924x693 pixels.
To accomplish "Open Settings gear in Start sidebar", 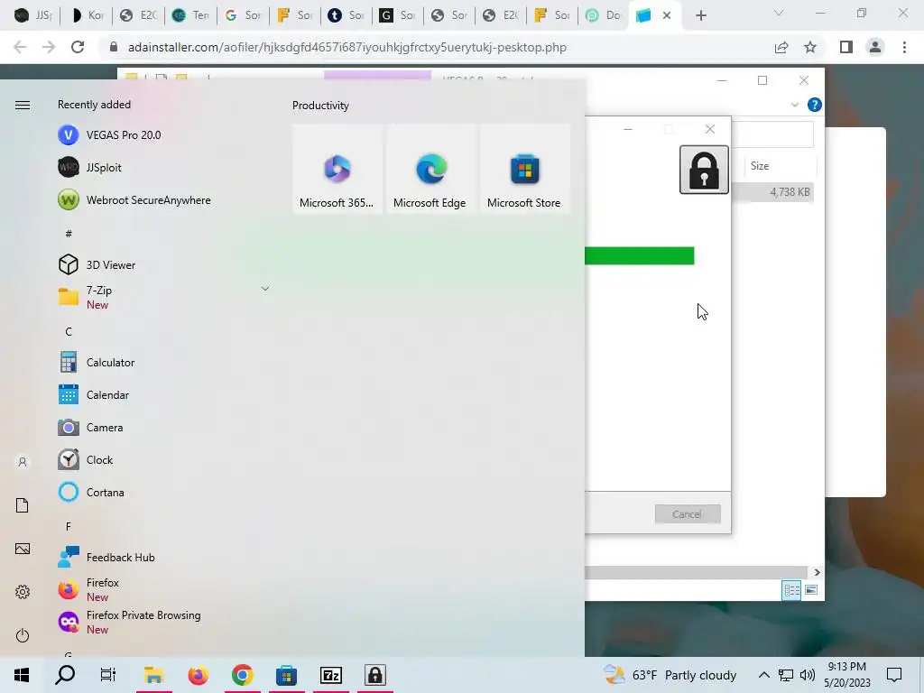I will pyautogui.click(x=23, y=592).
